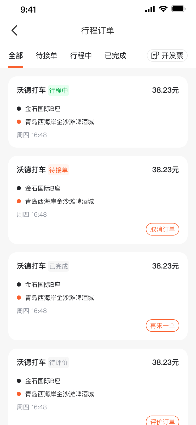
Task: Tap the 行程订单 page title
Action: tap(98, 30)
